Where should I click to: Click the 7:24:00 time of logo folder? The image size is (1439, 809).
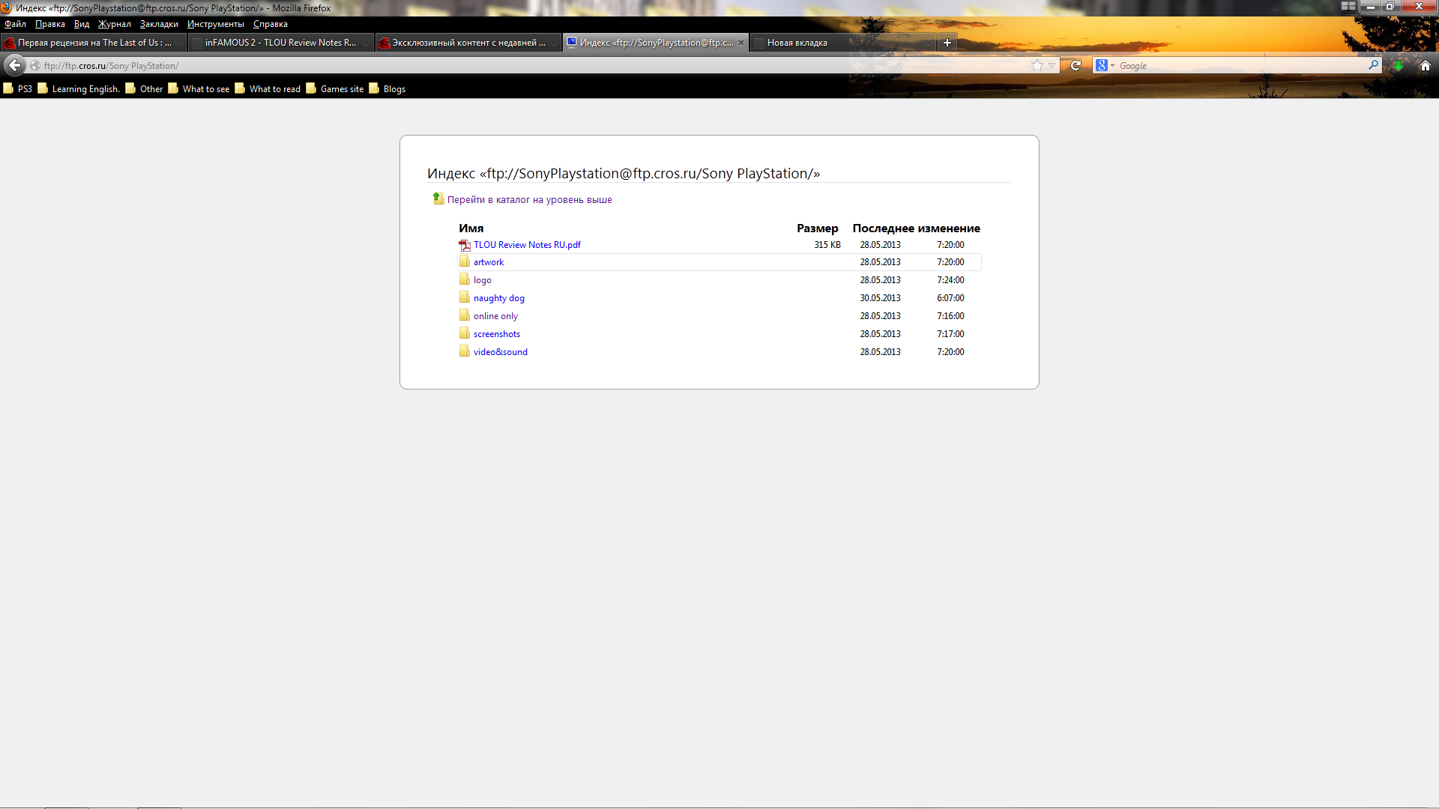pos(950,280)
